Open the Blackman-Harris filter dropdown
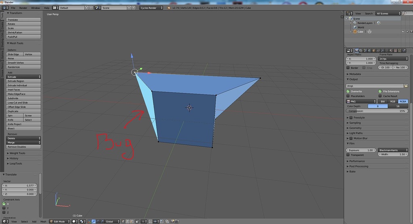The image size is (413, 224). [x=393, y=150]
